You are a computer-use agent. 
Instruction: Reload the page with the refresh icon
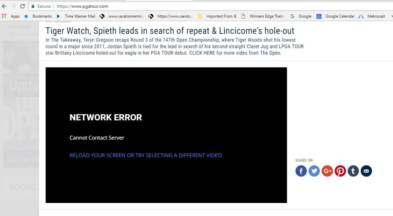[23, 6]
